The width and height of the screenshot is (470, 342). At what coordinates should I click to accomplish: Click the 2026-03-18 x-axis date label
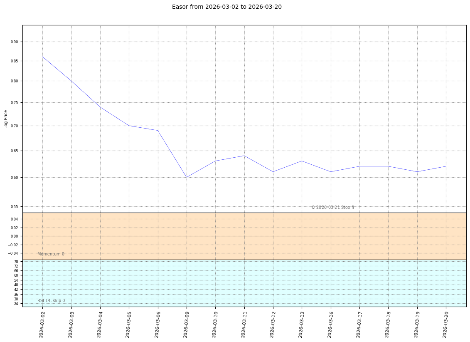(x=388, y=324)
